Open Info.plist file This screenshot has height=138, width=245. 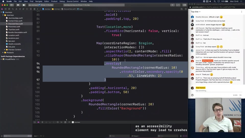click(x=11, y=47)
